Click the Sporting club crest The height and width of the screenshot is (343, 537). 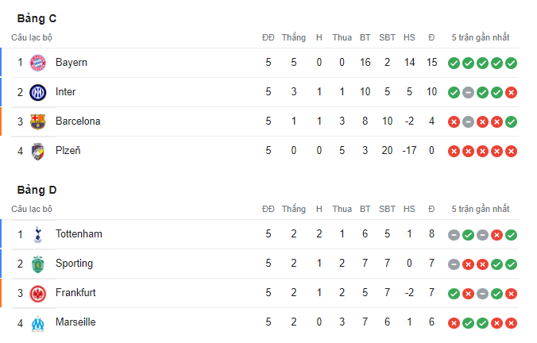(x=37, y=264)
